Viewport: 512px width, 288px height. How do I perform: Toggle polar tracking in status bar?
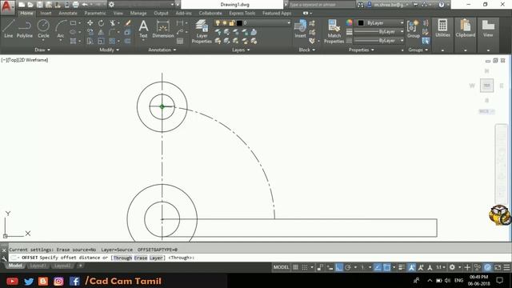(348, 267)
